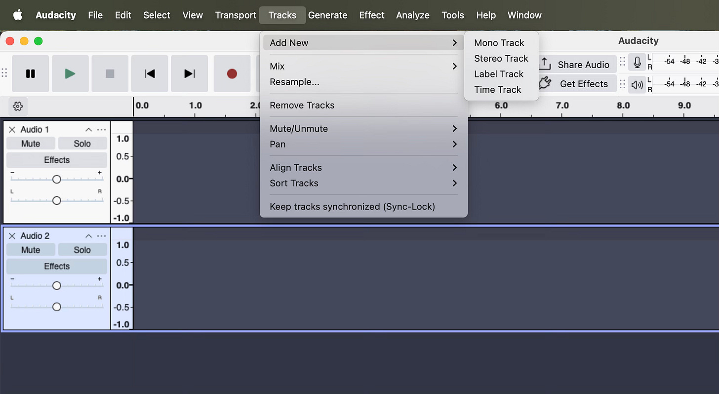The image size is (719, 394).
Task: Click Audio 1 gain slider knob
Action: tap(57, 179)
